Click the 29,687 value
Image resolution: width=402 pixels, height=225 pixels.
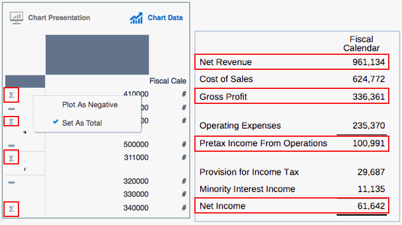pyautogui.click(x=371, y=172)
